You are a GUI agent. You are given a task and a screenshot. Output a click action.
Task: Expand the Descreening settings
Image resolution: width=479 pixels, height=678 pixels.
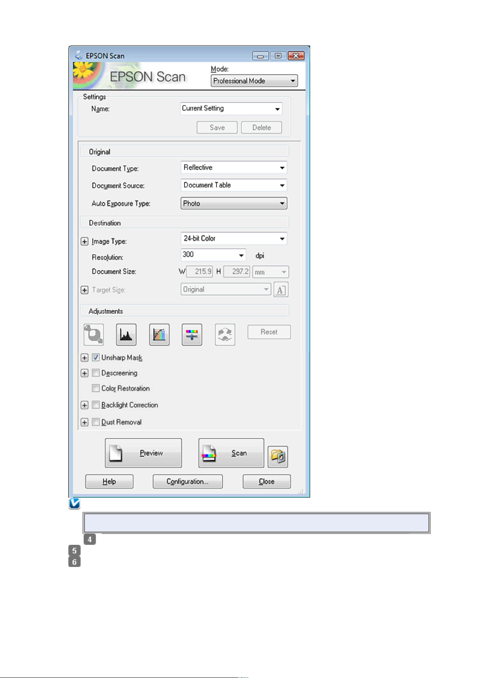pyautogui.click(x=84, y=373)
